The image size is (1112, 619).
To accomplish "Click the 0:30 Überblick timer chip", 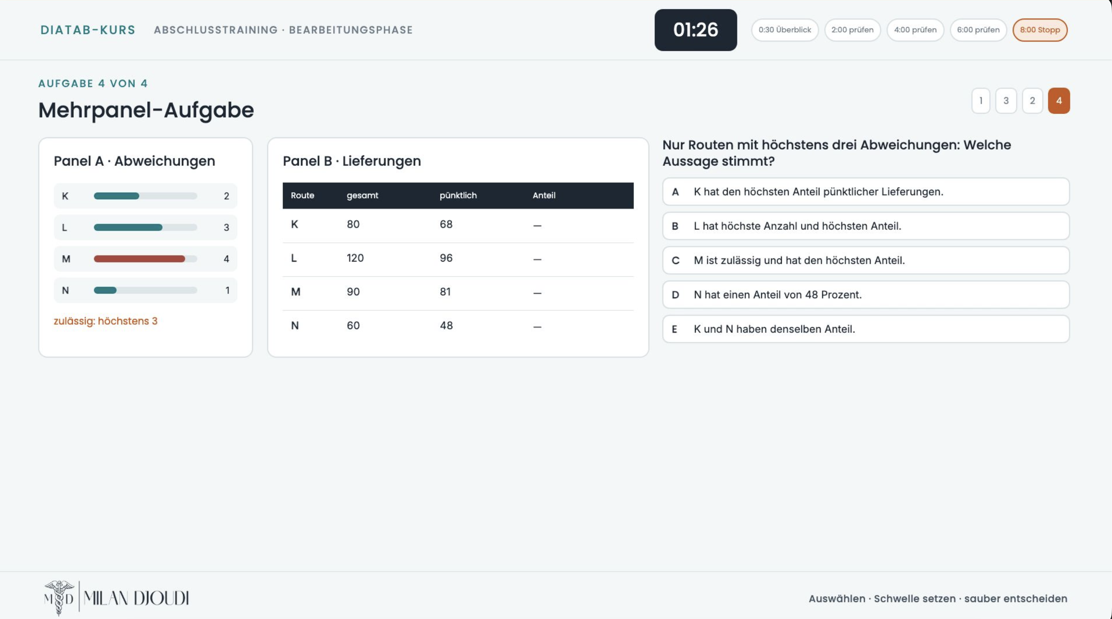I will [x=784, y=30].
